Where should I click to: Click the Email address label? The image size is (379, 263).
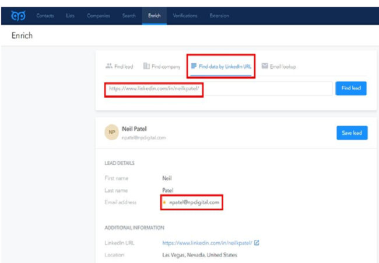coord(120,202)
